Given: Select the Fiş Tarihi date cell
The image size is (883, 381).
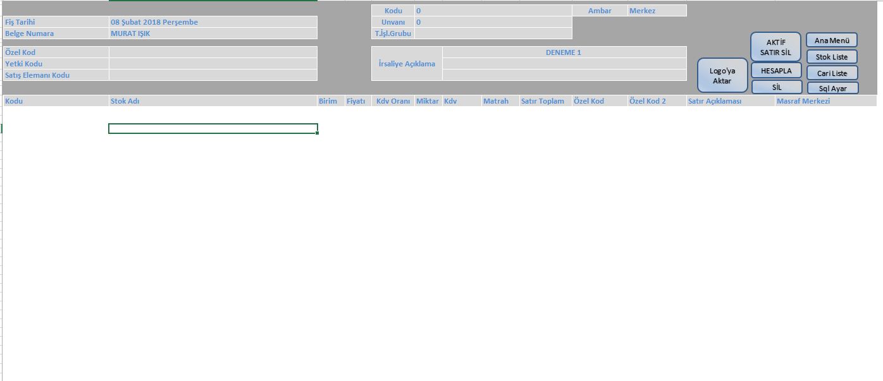Looking at the screenshot, I should [213, 22].
